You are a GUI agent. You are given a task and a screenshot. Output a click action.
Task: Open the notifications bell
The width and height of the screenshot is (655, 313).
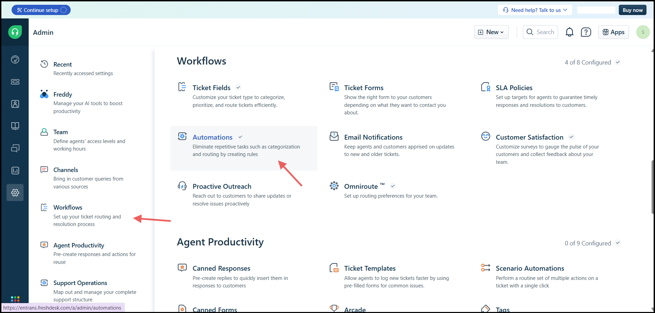[x=569, y=32]
